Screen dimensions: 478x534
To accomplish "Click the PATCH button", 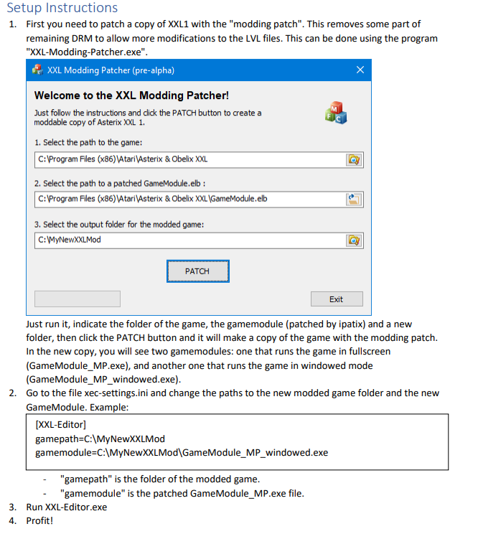I will point(198,271).
